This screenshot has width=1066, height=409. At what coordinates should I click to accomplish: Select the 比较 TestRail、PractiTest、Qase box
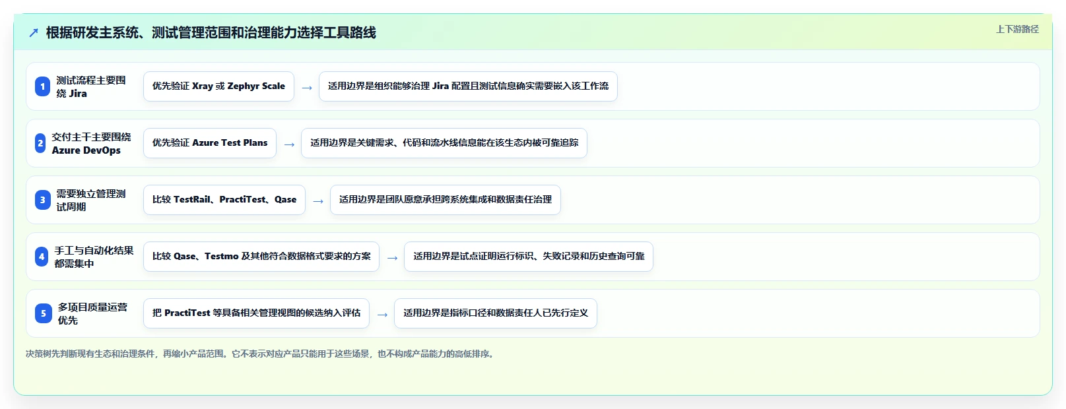click(224, 200)
